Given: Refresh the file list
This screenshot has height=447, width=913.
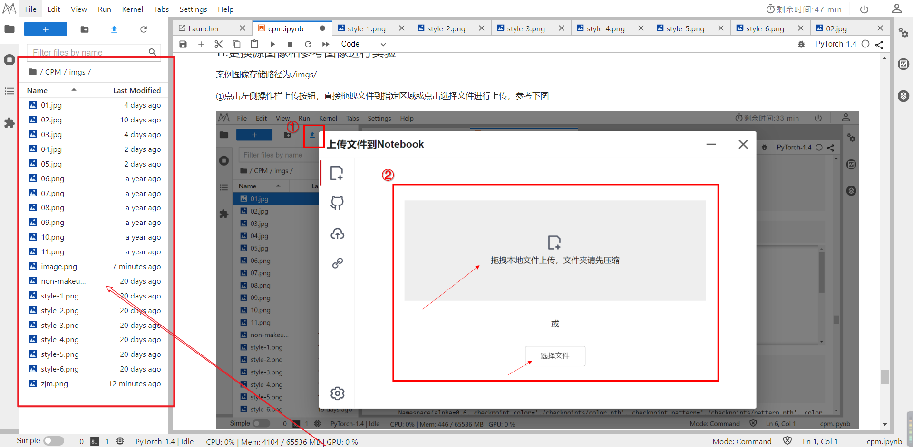Looking at the screenshot, I should click(x=144, y=29).
